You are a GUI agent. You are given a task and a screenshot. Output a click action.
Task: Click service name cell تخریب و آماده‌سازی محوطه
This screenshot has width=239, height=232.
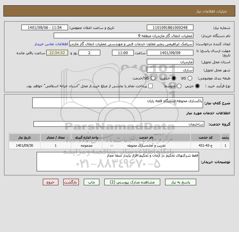(x=146, y=145)
